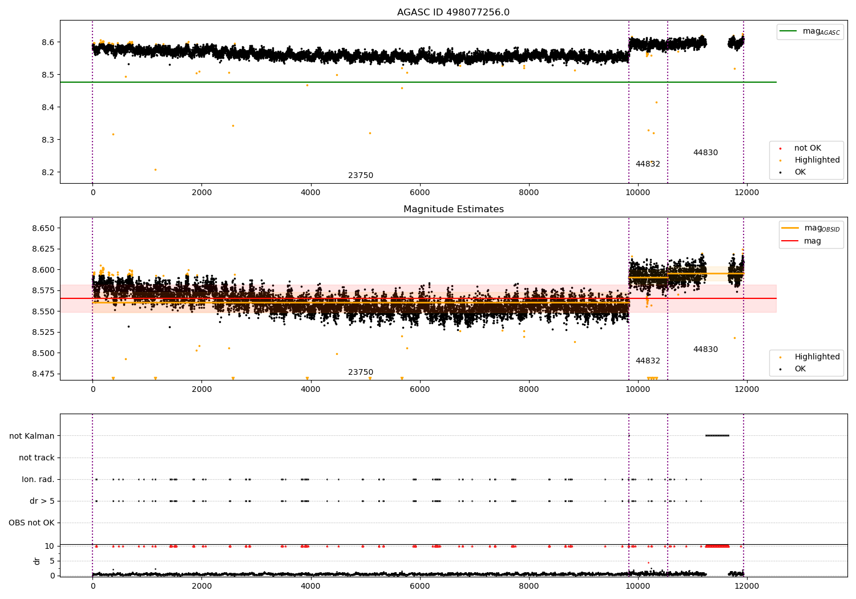Screen dimensions: 856x599
Task: Click 'OK' legend entry in Magnitude Estimates plot
Action: pyautogui.click(x=800, y=369)
